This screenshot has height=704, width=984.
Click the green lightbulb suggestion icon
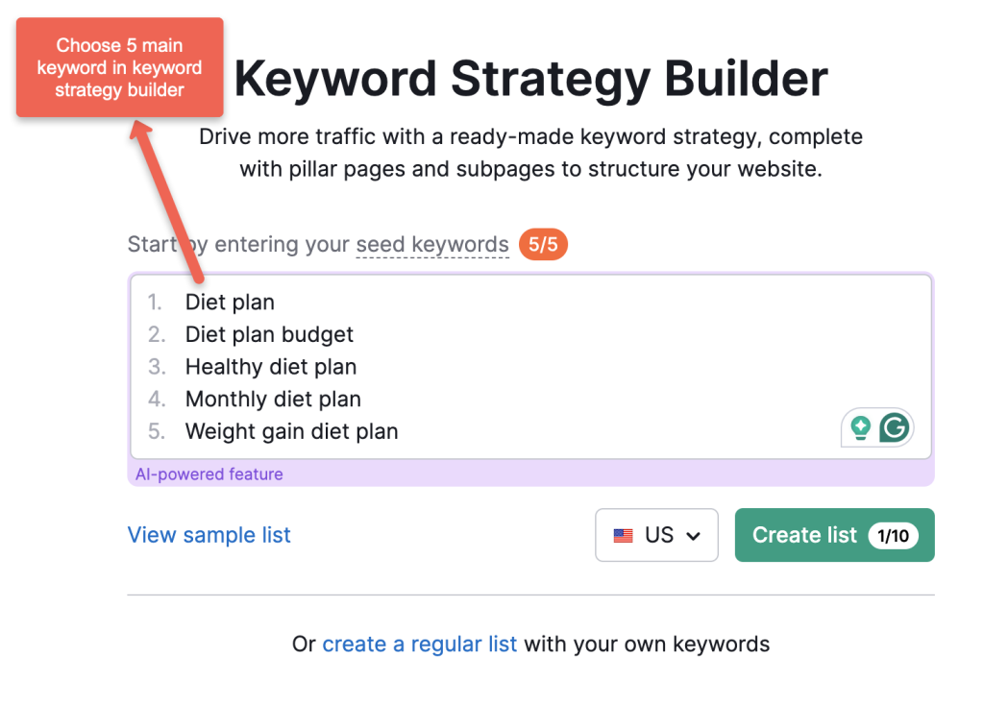pyautogui.click(x=863, y=427)
